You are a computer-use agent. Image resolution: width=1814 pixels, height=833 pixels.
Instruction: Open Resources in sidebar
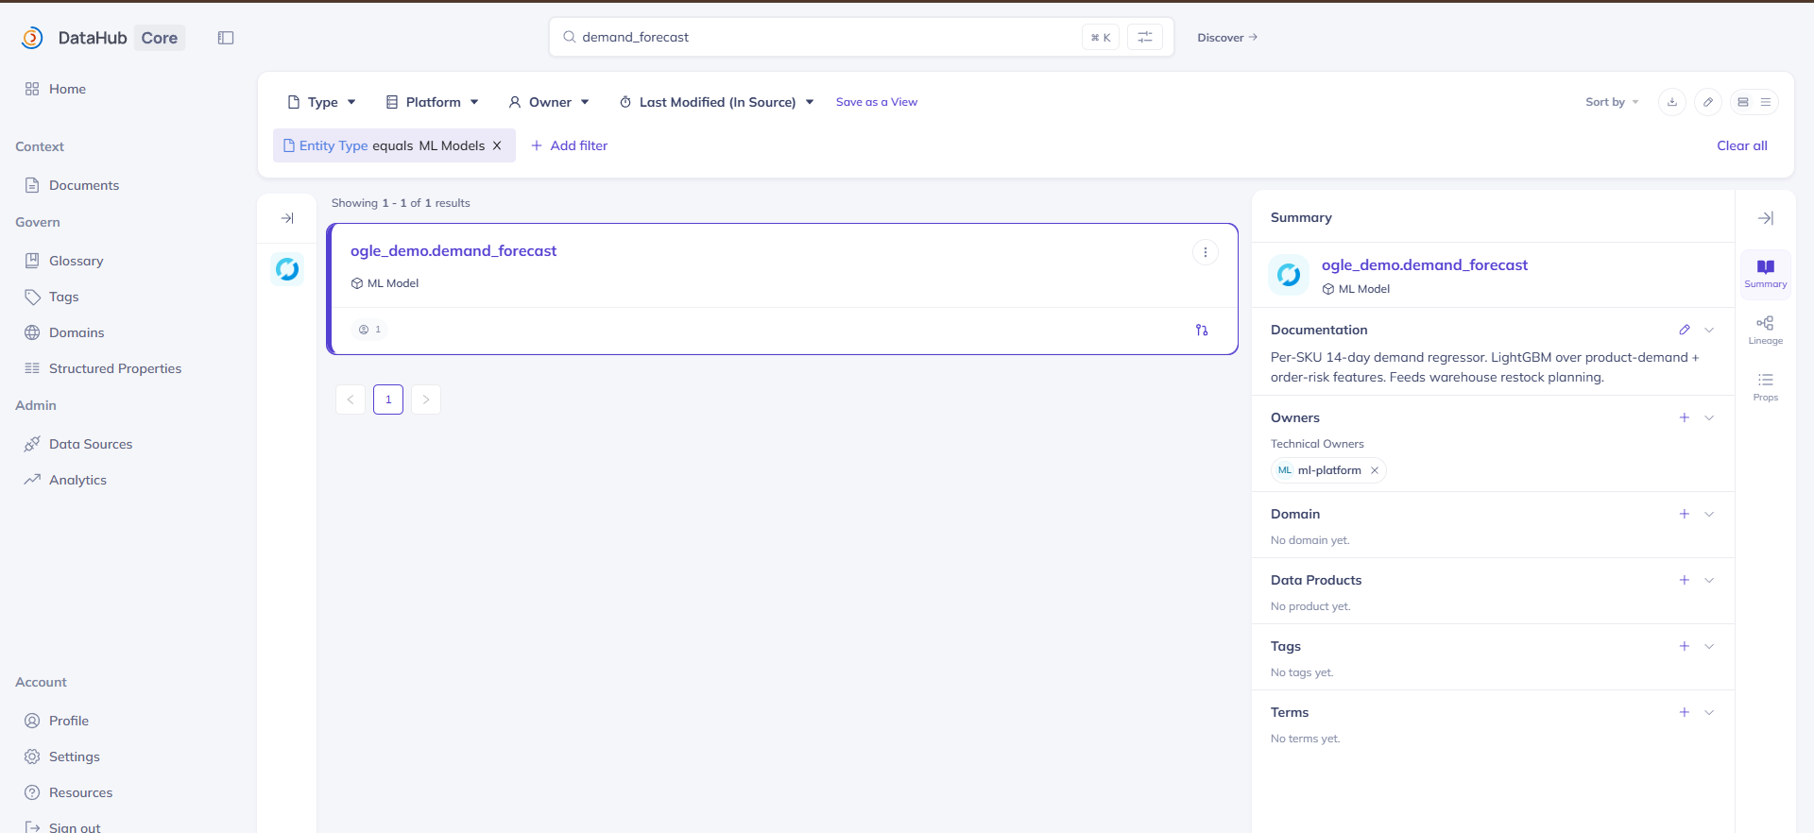point(80,792)
